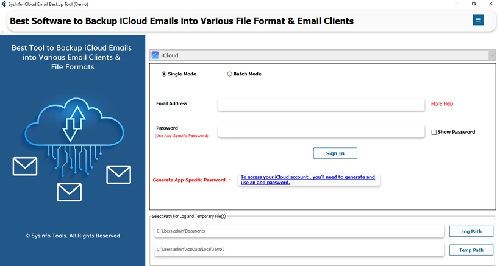Screen dimensions: 500x266
Task: Expand the iCloud source dropdown arrow
Action: [x=492, y=55]
